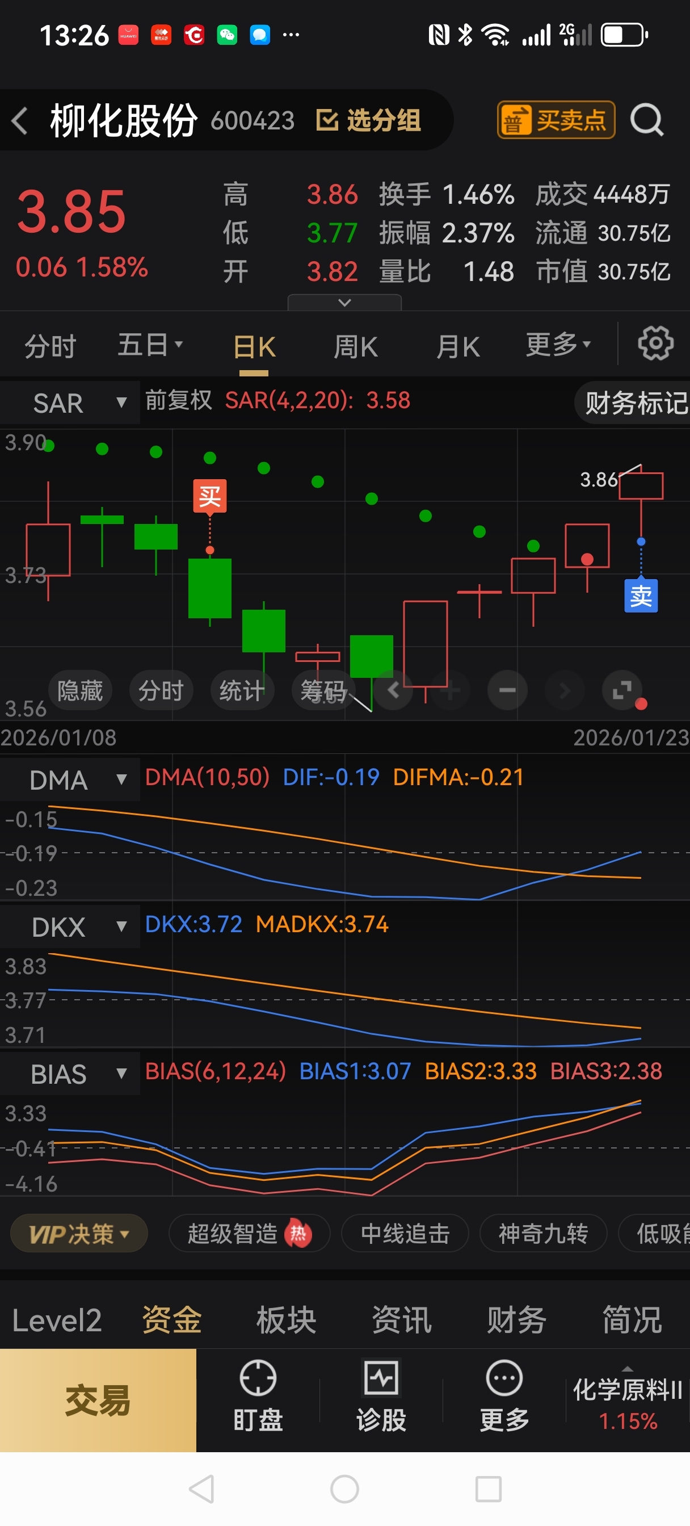Tap the 财务标记 button
Viewport: 690px width, 1526px height.
pos(634,403)
